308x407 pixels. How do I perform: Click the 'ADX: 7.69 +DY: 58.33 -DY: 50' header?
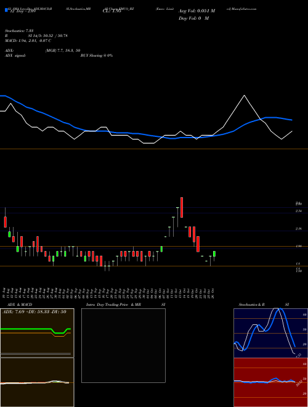point(34,311)
